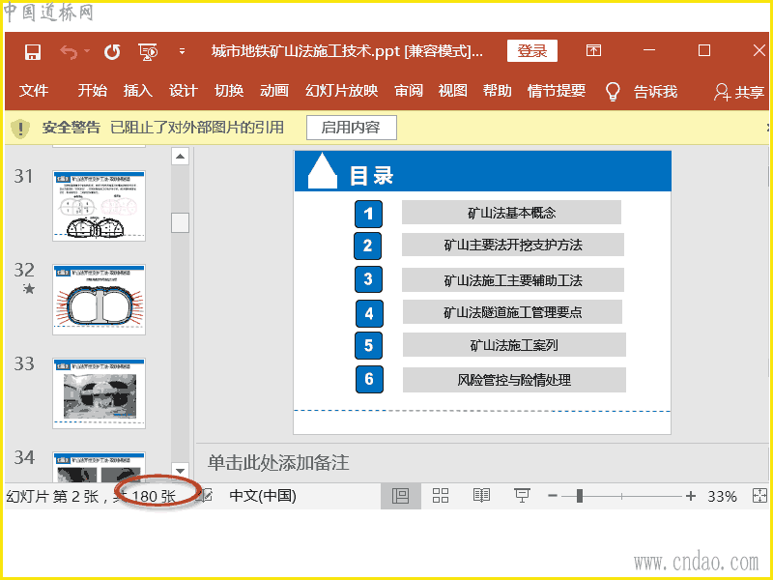This screenshot has height=580, width=773.
Task: Click 风险管控与险情处理 entry
Action: tap(514, 380)
